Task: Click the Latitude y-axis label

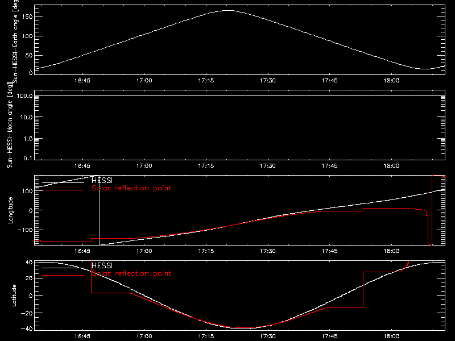Action: click(14, 296)
